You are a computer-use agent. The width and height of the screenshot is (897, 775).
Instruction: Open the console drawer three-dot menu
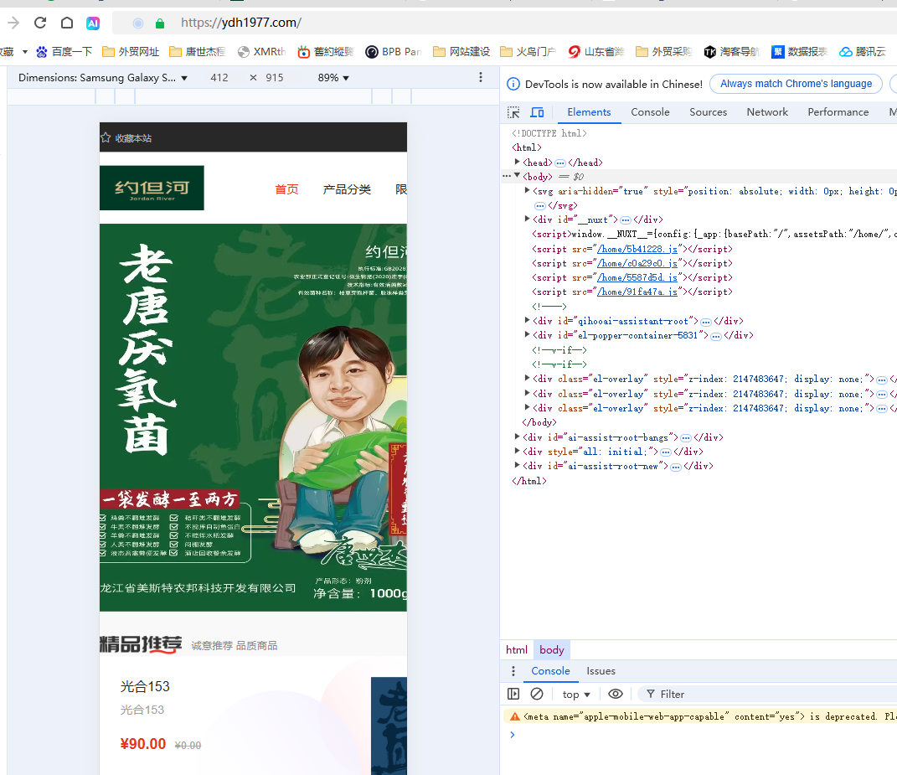pos(513,671)
